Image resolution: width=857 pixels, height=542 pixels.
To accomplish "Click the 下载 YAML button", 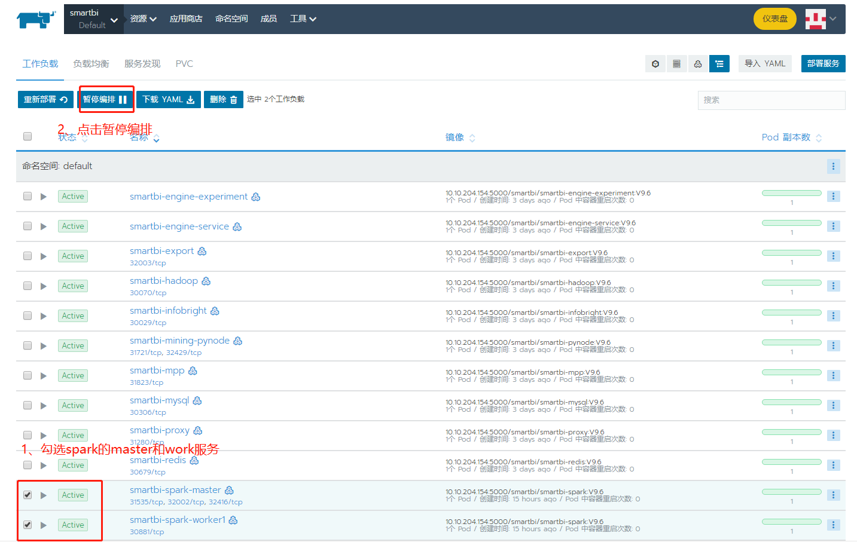I will tap(169, 99).
